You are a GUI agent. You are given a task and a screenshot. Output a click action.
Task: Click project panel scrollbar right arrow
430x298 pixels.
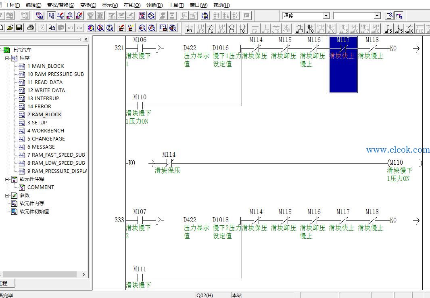tap(83, 274)
